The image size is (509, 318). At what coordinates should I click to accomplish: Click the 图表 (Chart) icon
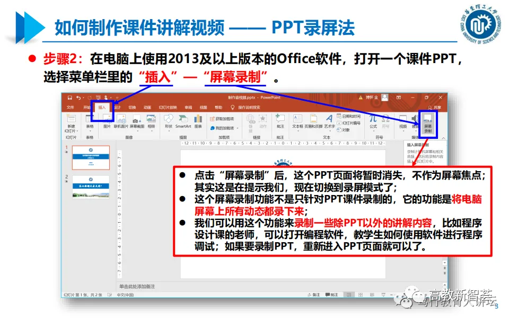(x=198, y=121)
